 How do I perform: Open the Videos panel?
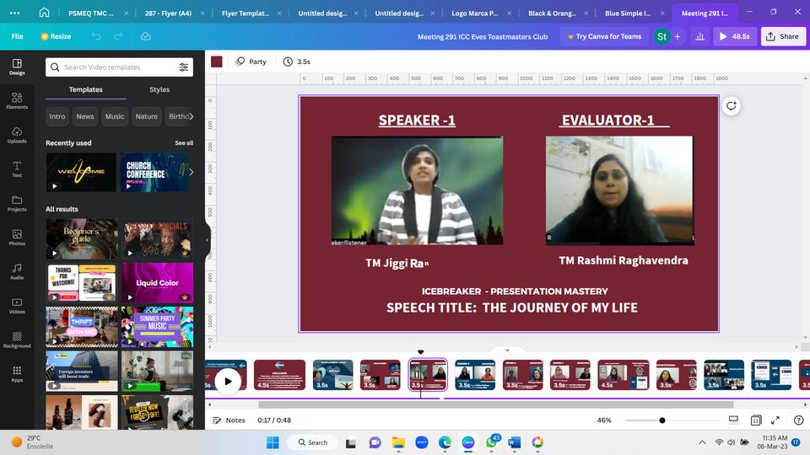click(17, 305)
